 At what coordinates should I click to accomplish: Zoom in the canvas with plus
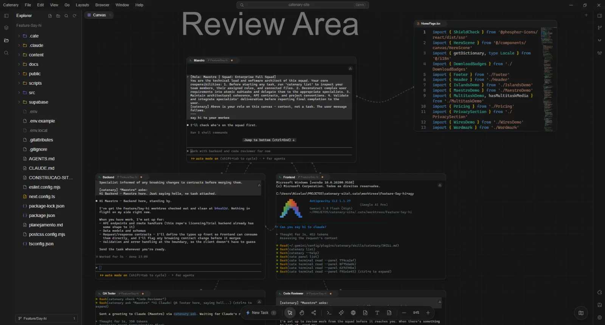point(428,313)
